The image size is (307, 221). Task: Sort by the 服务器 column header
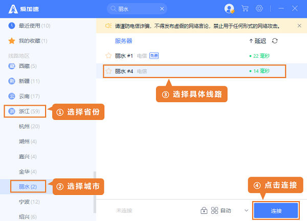[x=123, y=41]
